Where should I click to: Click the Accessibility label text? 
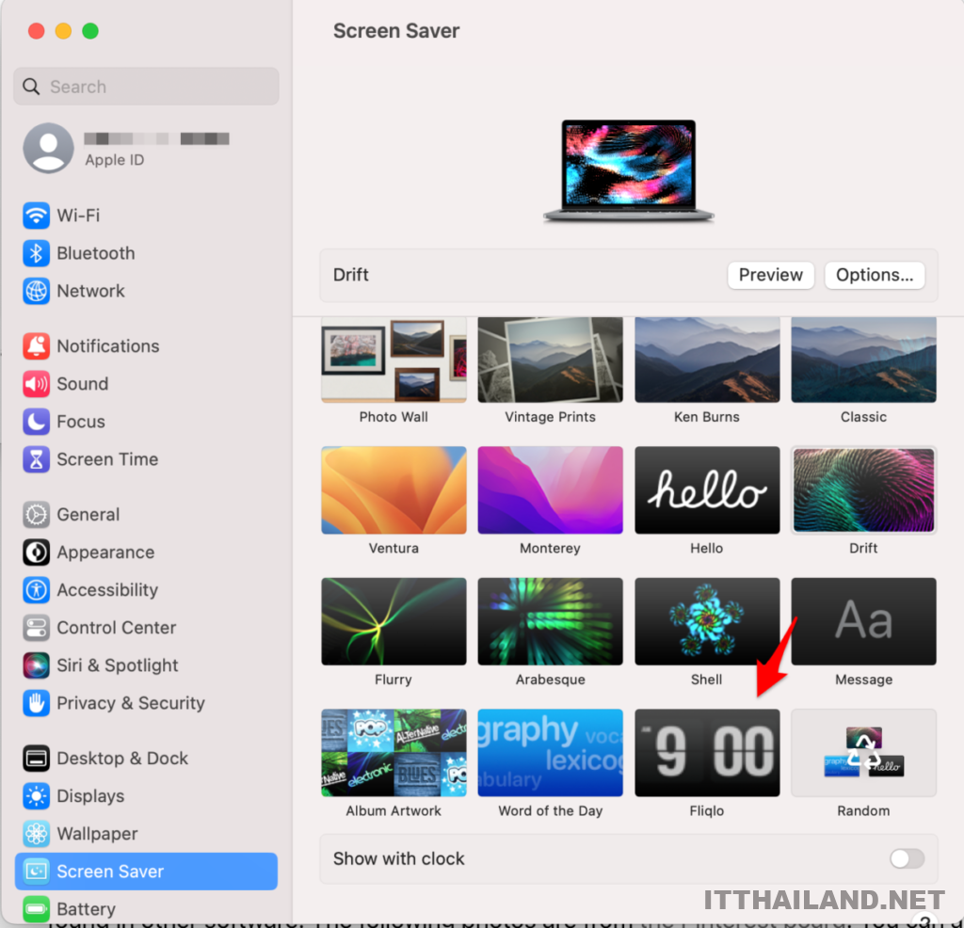click(107, 590)
